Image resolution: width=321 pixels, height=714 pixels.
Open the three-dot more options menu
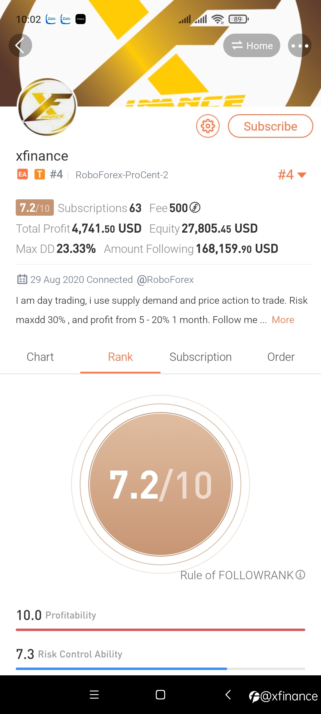pos(300,46)
